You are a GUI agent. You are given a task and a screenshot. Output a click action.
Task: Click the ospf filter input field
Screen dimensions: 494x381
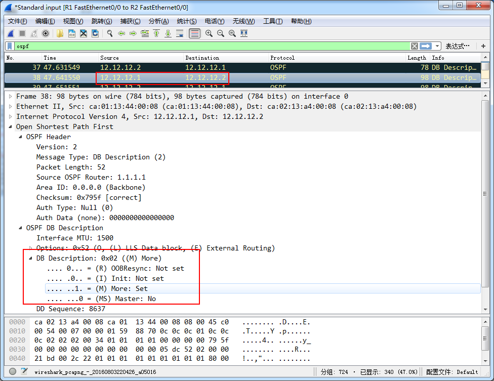click(212, 46)
